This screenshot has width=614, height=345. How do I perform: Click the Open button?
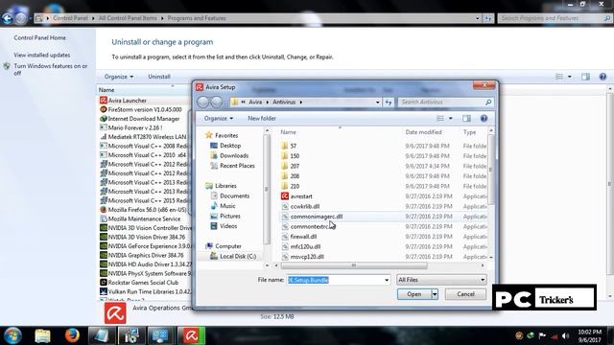tap(414, 294)
